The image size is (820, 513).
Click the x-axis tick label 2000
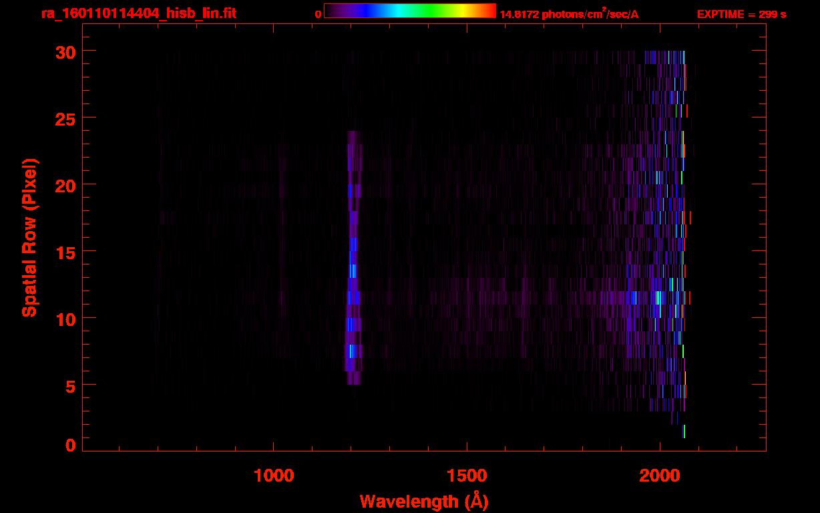click(660, 476)
